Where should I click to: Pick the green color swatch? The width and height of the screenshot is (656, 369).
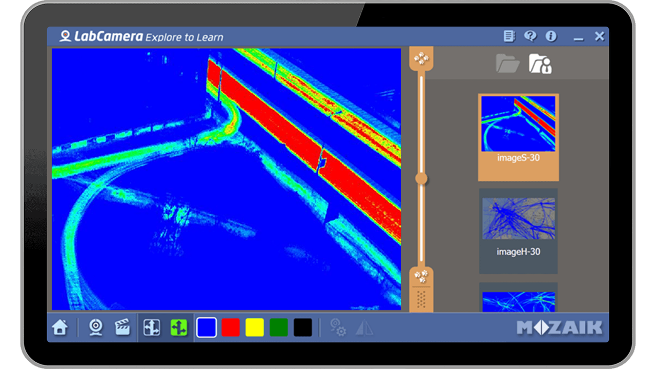[279, 327]
